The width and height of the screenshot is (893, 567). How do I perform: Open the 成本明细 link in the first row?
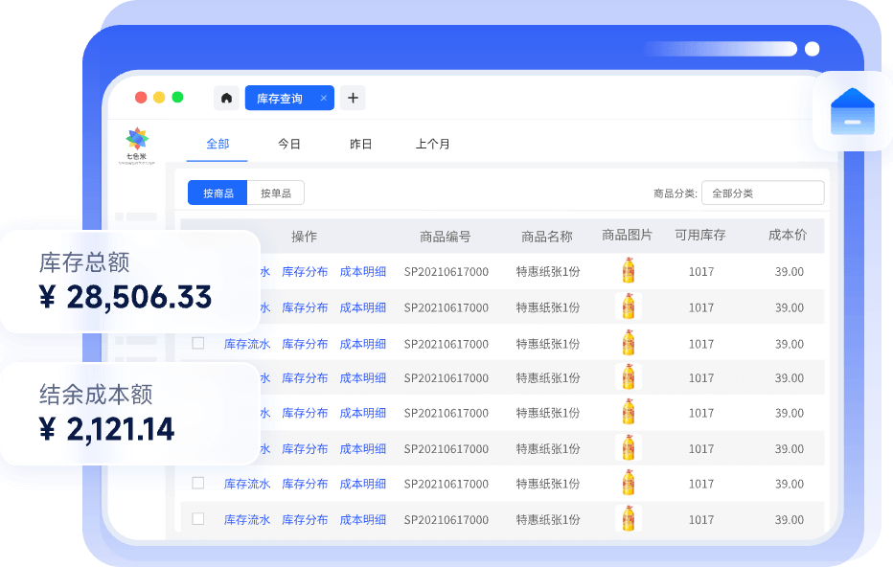363,271
